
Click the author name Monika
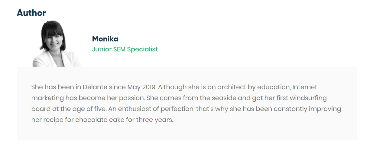105,39
